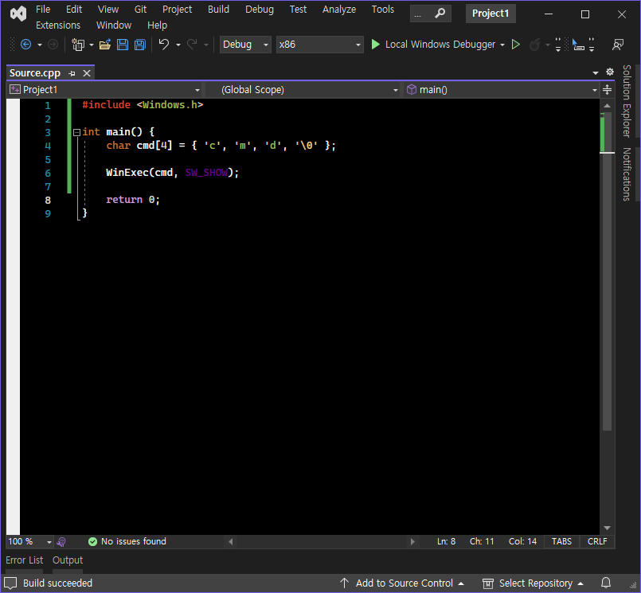Image resolution: width=641 pixels, height=593 pixels.
Task: Open the Window menu
Action: coord(114,25)
